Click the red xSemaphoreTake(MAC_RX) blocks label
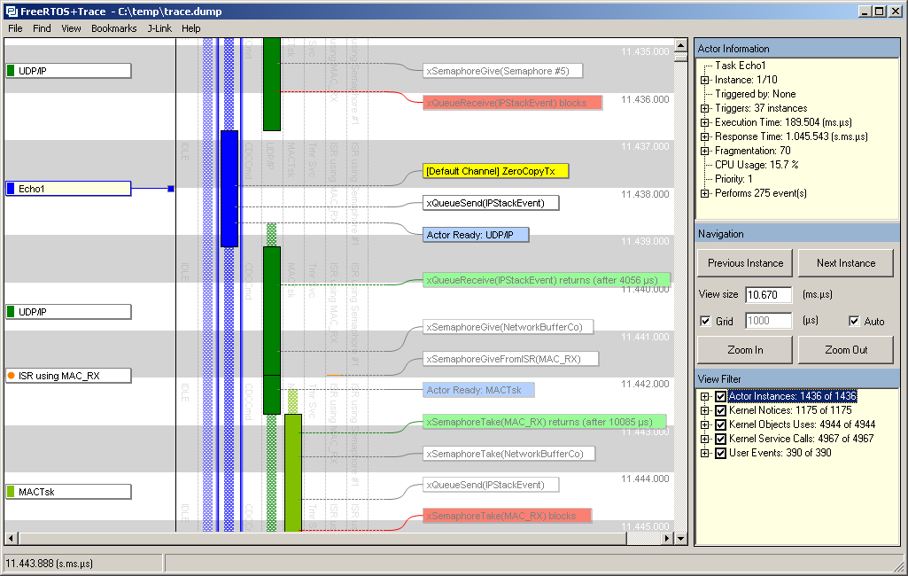 click(x=508, y=516)
